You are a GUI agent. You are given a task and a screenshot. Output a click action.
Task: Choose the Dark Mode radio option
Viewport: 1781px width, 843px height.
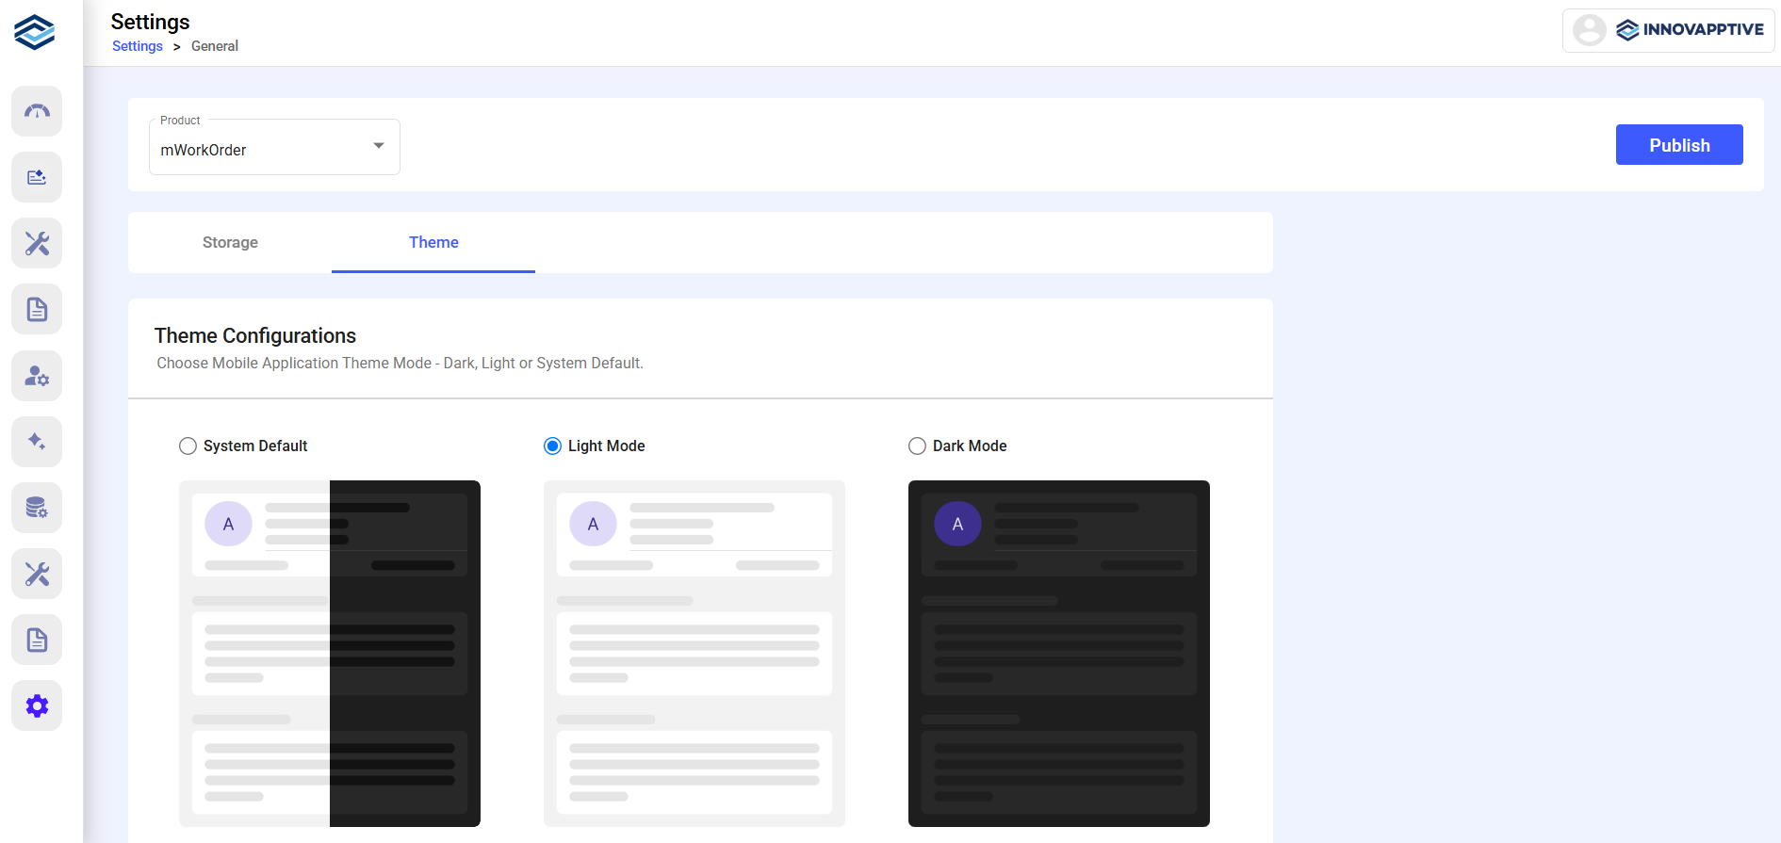pyautogui.click(x=917, y=446)
